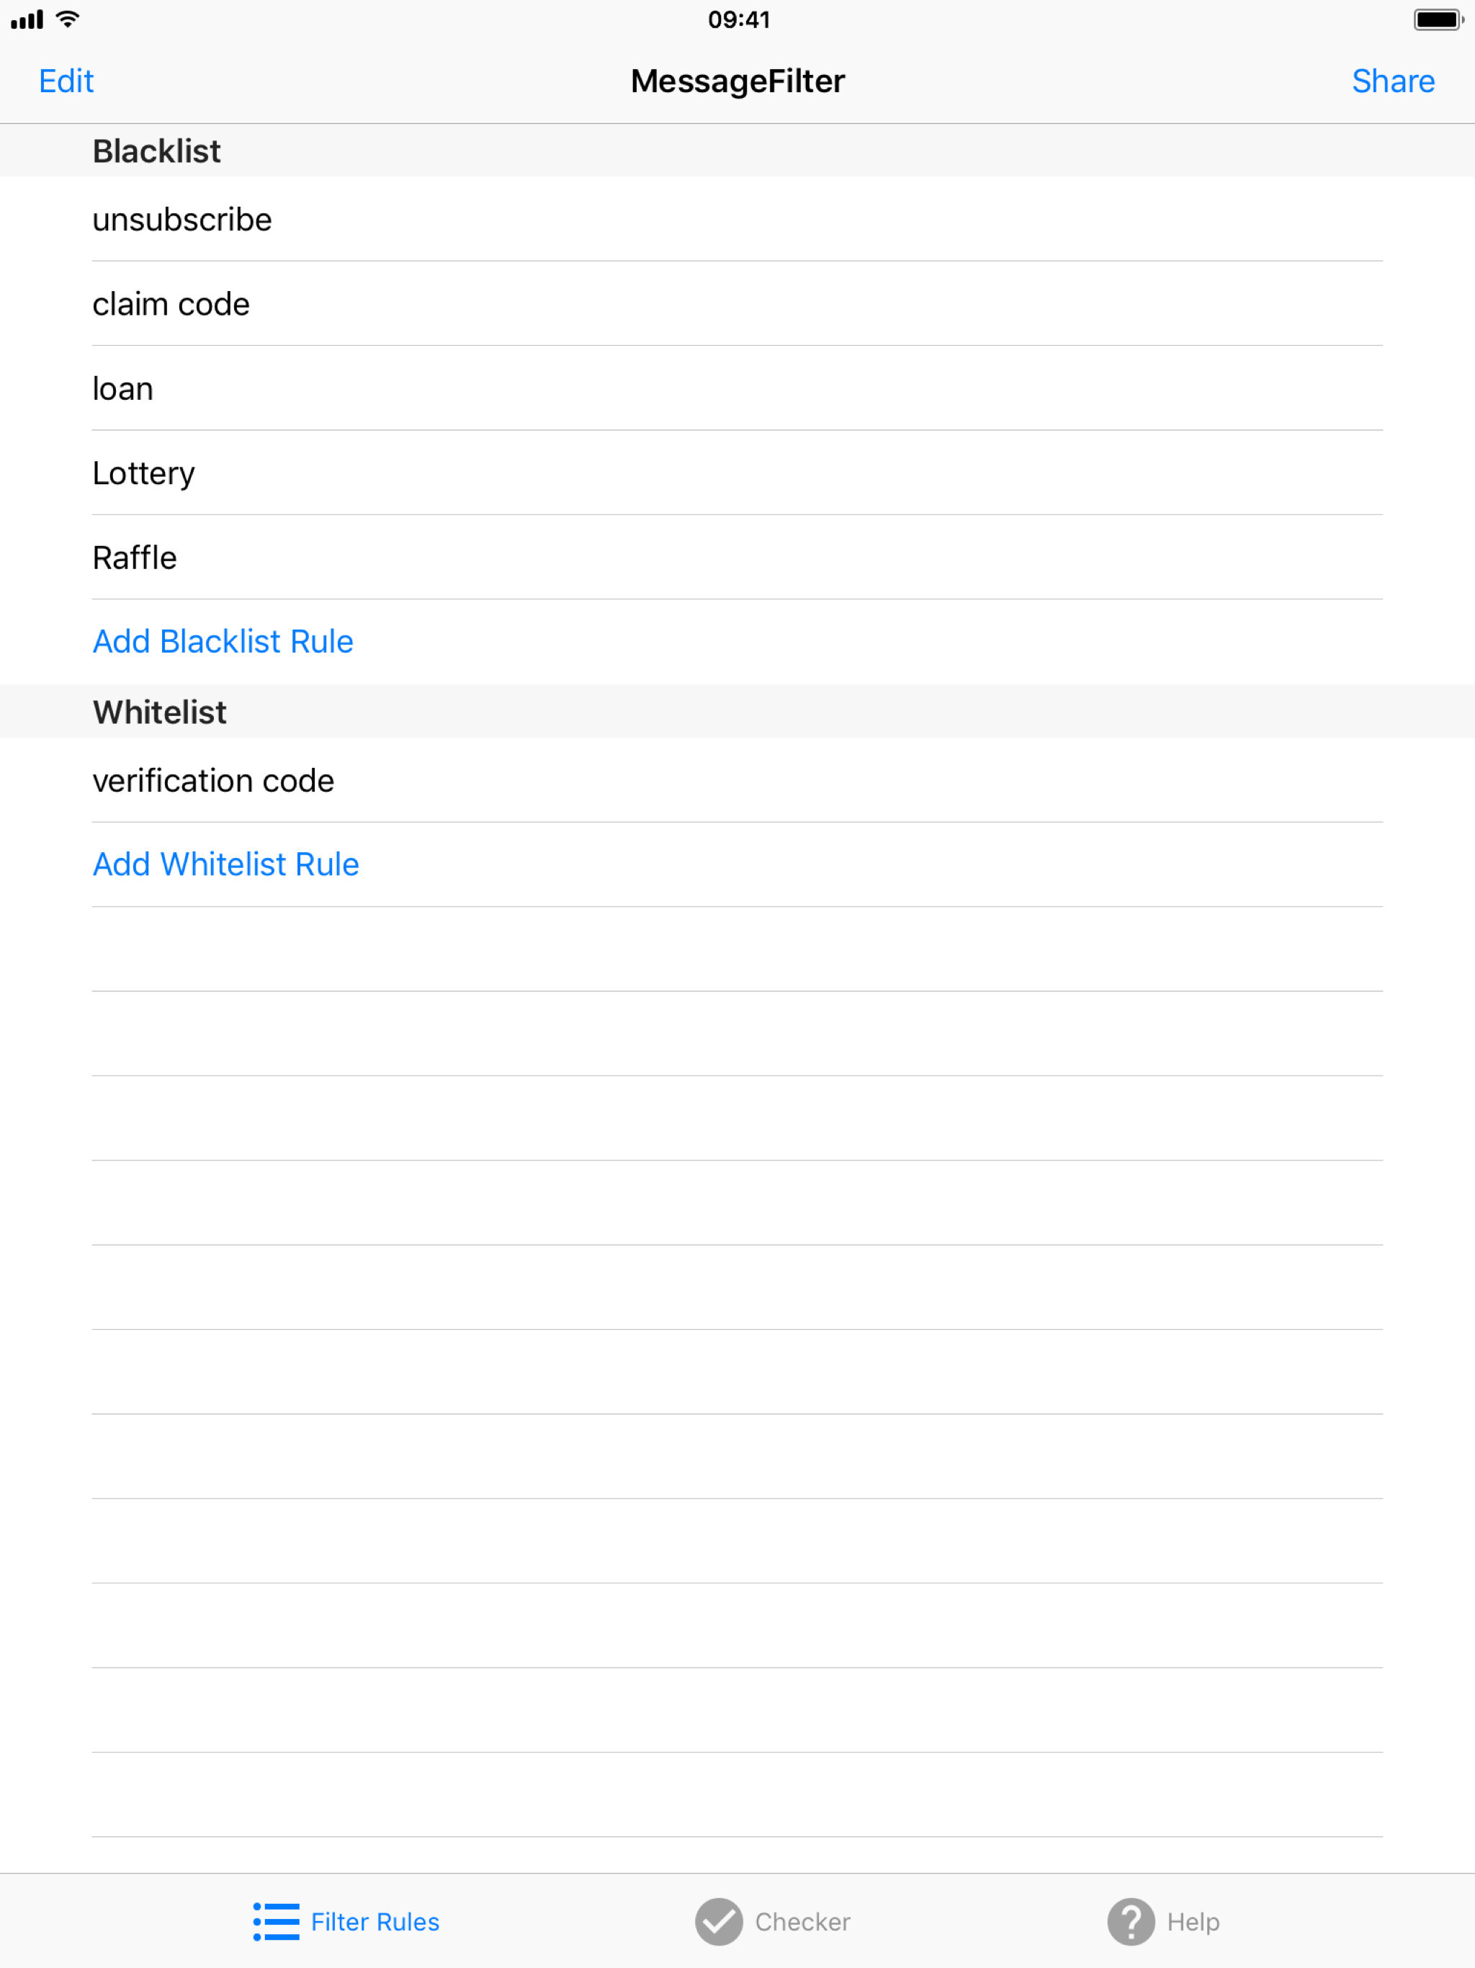Open the claim code blacklist rule

(171, 304)
